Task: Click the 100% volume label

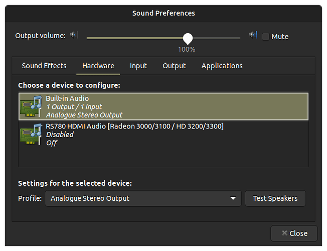Action: pyautogui.click(x=187, y=50)
